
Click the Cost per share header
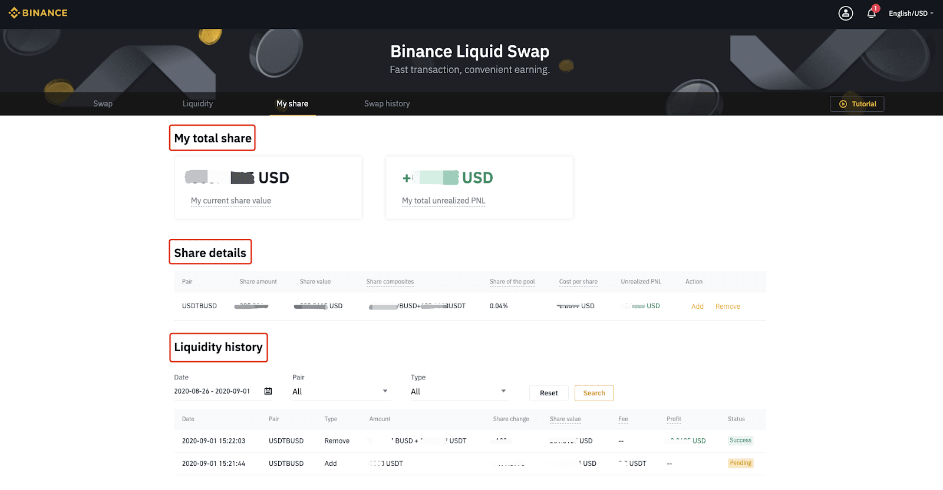click(578, 282)
